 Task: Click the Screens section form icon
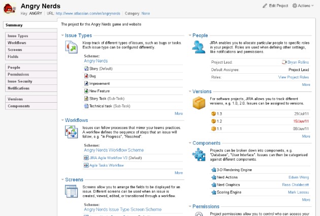tap(71, 191)
